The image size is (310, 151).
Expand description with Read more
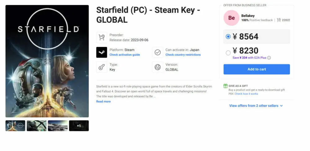click(103, 101)
